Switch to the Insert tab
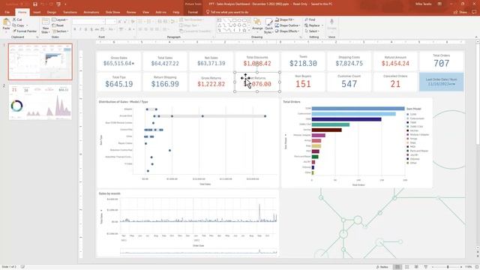480x270 pixels. 37,12
